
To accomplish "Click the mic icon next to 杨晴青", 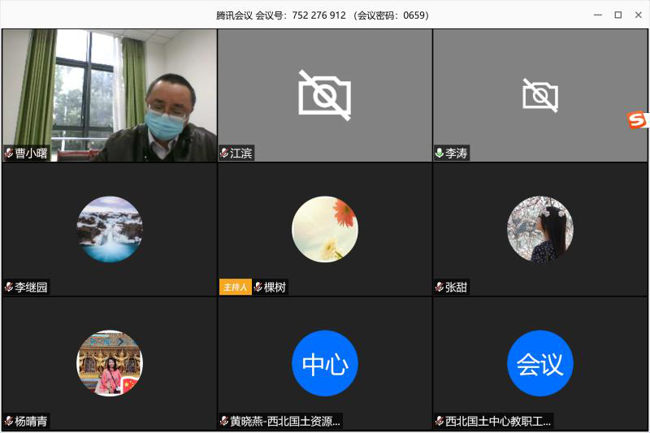I will [9, 421].
